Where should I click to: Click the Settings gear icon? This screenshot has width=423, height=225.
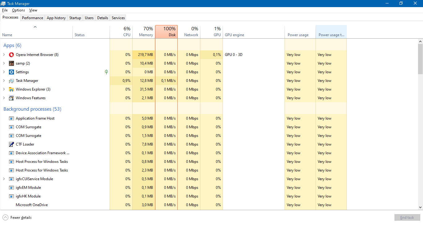point(11,72)
